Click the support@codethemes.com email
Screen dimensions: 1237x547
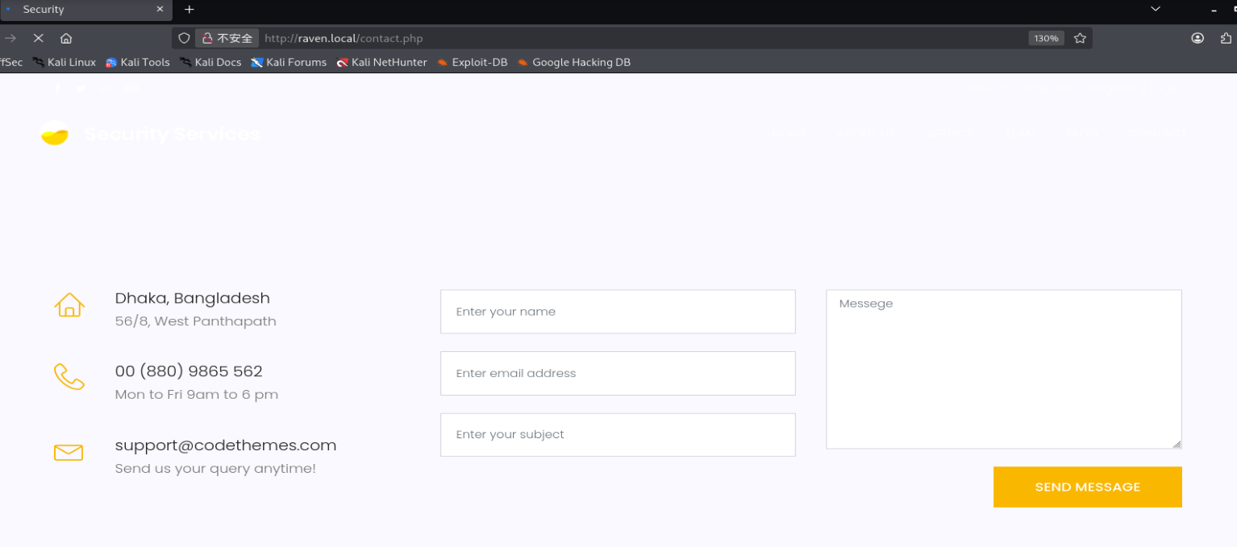coord(226,445)
